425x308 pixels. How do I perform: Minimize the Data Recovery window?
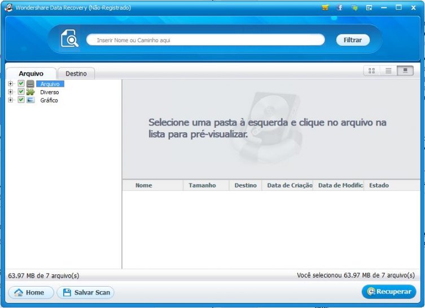(x=384, y=8)
